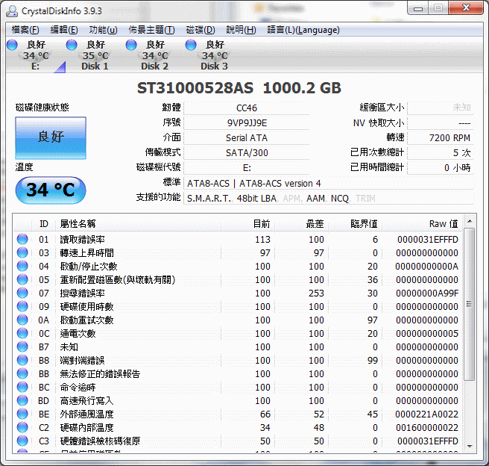The height and width of the screenshot is (466, 489).
Task: Click the model title ST31000528AS 1000.2 GB
Action: point(239,88)
